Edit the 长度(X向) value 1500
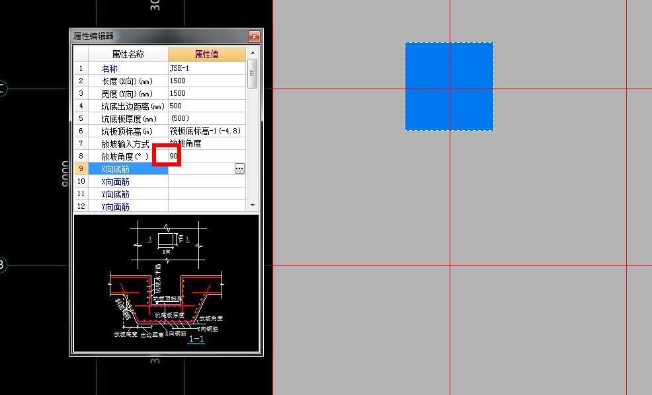 207,81
